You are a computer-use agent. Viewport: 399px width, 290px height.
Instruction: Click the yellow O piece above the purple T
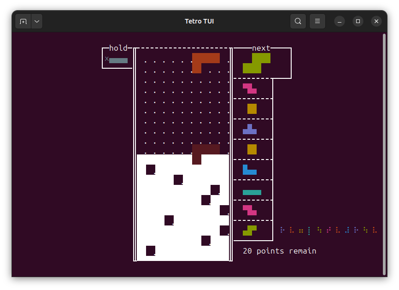[x=252, y=109]
